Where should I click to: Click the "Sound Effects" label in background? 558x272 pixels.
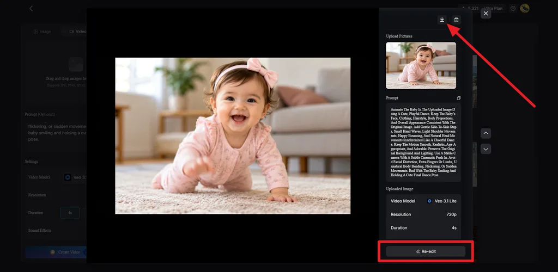point(40,231)
